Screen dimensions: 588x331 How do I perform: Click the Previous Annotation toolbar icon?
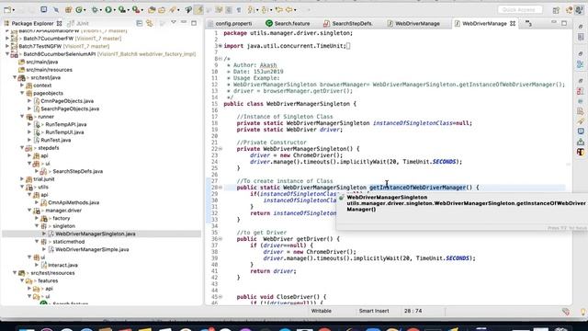point(265,10)
